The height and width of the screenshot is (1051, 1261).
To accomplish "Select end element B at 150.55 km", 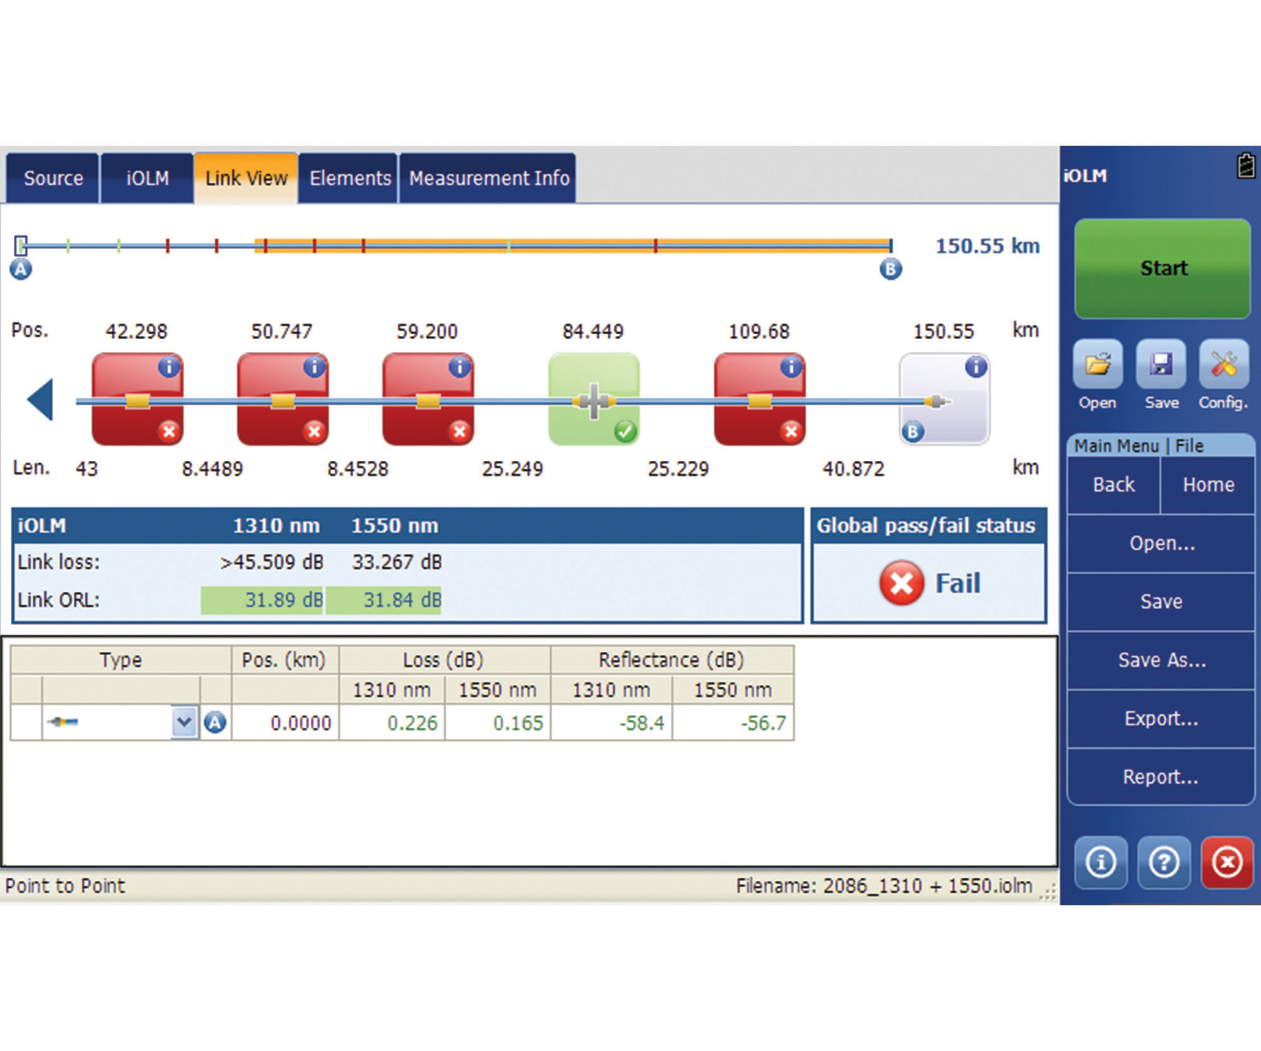I will (944, 400).
